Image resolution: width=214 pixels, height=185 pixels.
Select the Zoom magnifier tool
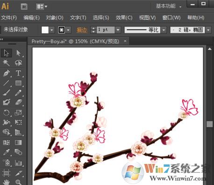tap(18, 182)
